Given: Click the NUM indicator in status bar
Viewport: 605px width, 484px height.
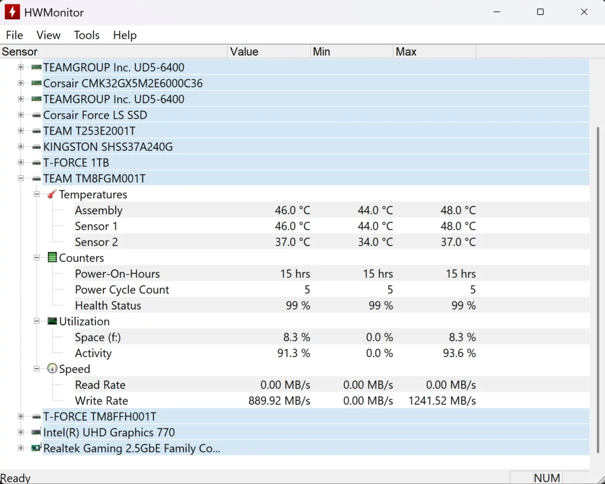Looking at the screenshot, I should tap(547, 478).
